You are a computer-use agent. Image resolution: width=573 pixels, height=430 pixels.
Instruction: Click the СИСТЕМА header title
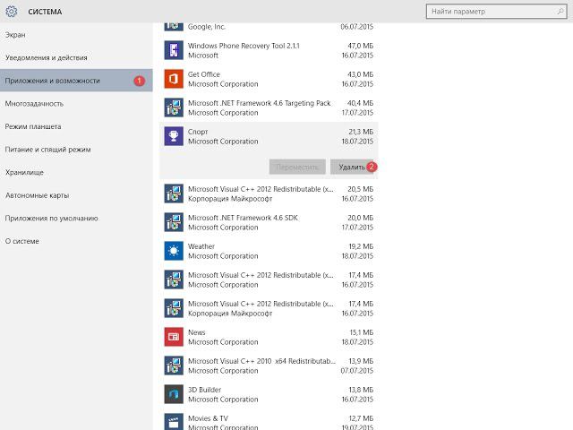[x=45, y=12]
